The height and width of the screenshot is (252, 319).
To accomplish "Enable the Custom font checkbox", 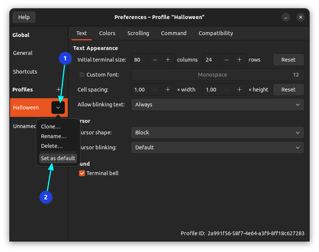I will pyautogui.click(x=82, y=75).
